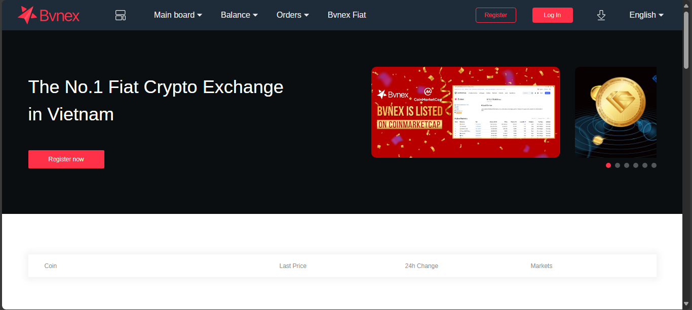Select the second carousel dot
Screen dimensions: 692x310
click(x=618, y=165)
